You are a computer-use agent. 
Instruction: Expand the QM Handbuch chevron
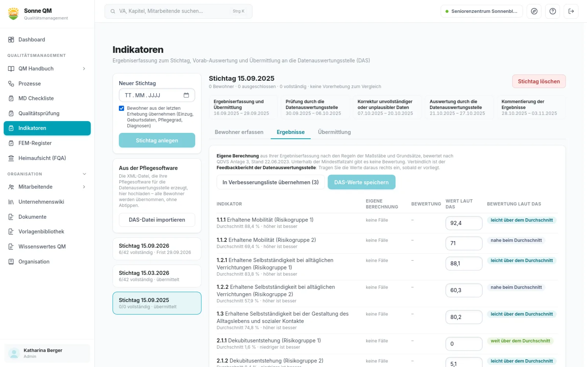84,69
